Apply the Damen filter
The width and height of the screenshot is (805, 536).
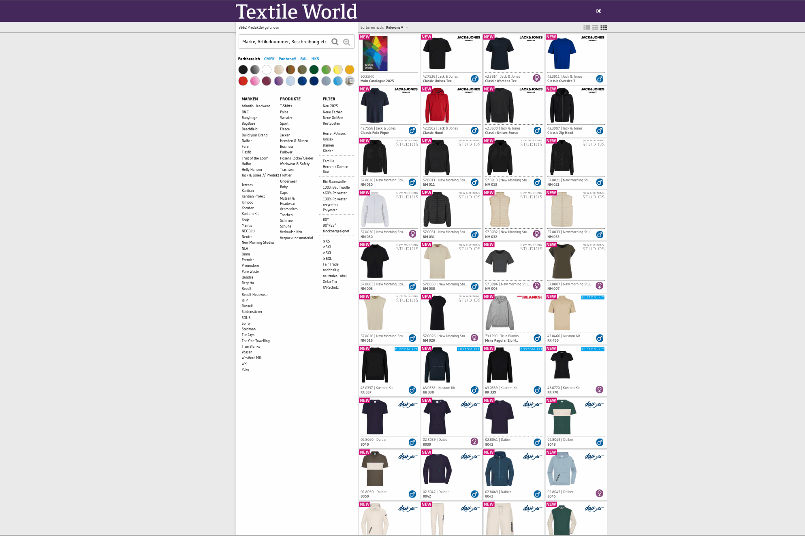tap(328, 145)
